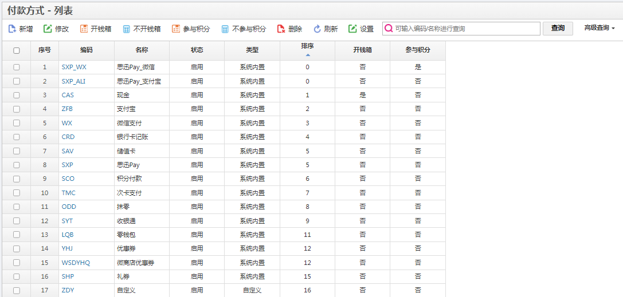Click the 新增 (add) toolbar icon

pos(12,29)
